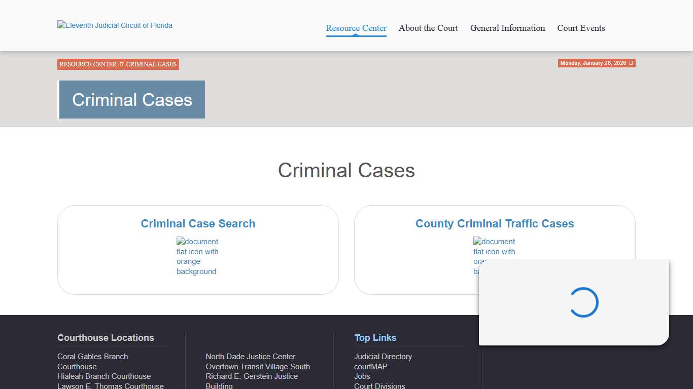Expand the General Information menu
The image size is (693, 389).
[507, 28]
